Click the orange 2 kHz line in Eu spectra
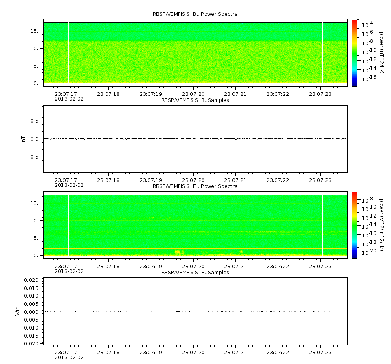 click(196, 248)
